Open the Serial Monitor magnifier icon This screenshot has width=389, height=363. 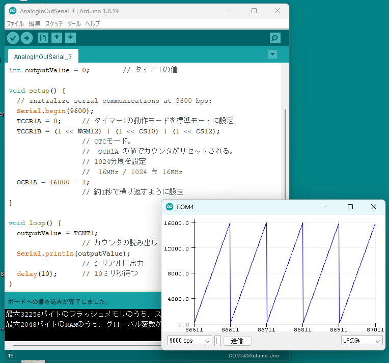275,38
